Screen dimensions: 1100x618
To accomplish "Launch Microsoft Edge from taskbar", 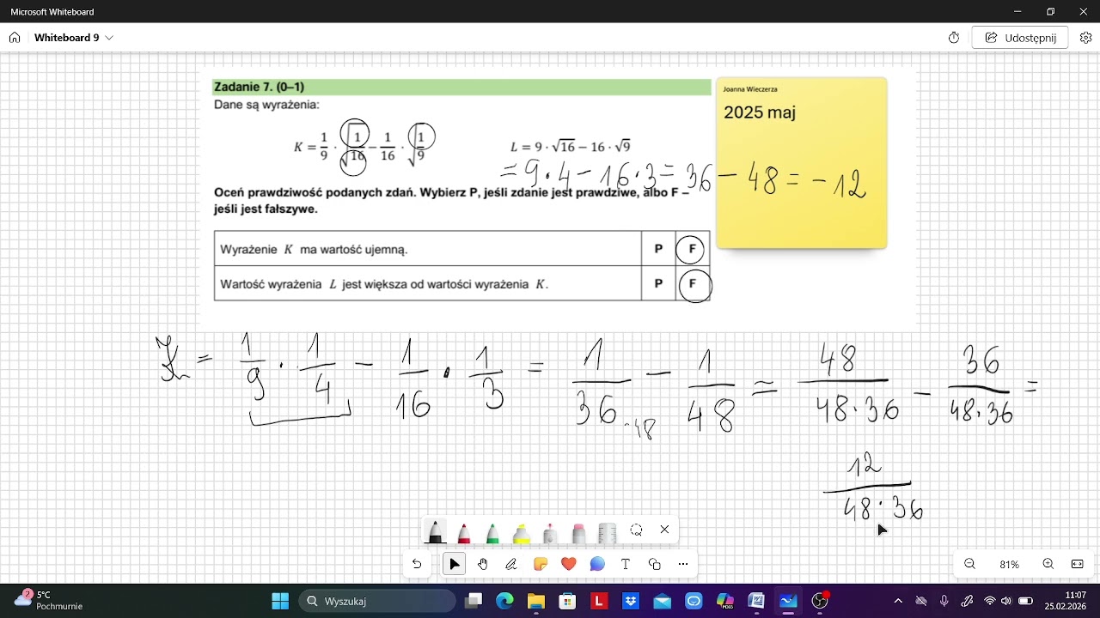I will [504, 601].
